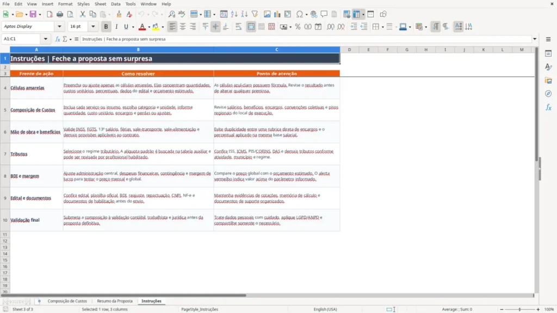The height and width of the screenshot is (313, 557).
Task: Open Find and Replace icon
Action: click(171, 14)
